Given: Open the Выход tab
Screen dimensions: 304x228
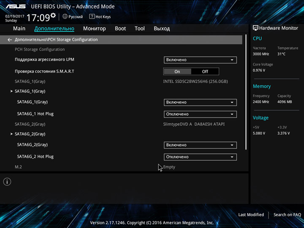Looking at the screenshot, I should 162,29.
